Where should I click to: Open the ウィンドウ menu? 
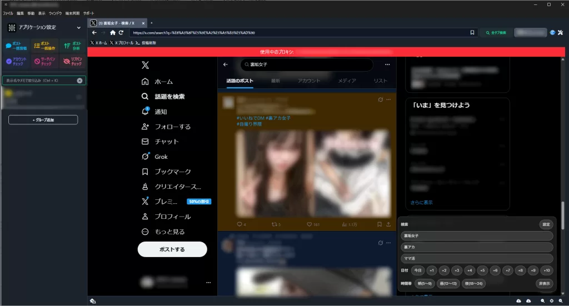55,13
